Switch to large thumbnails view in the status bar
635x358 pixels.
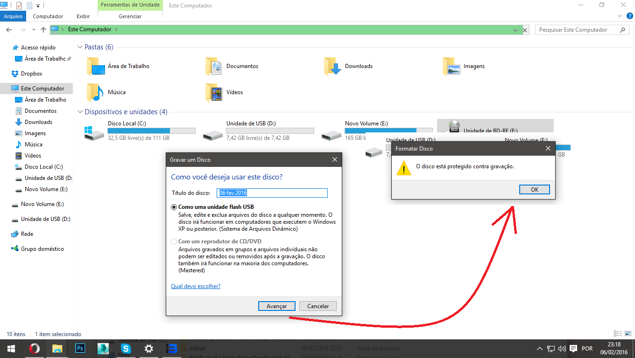(x=627, y=334)
